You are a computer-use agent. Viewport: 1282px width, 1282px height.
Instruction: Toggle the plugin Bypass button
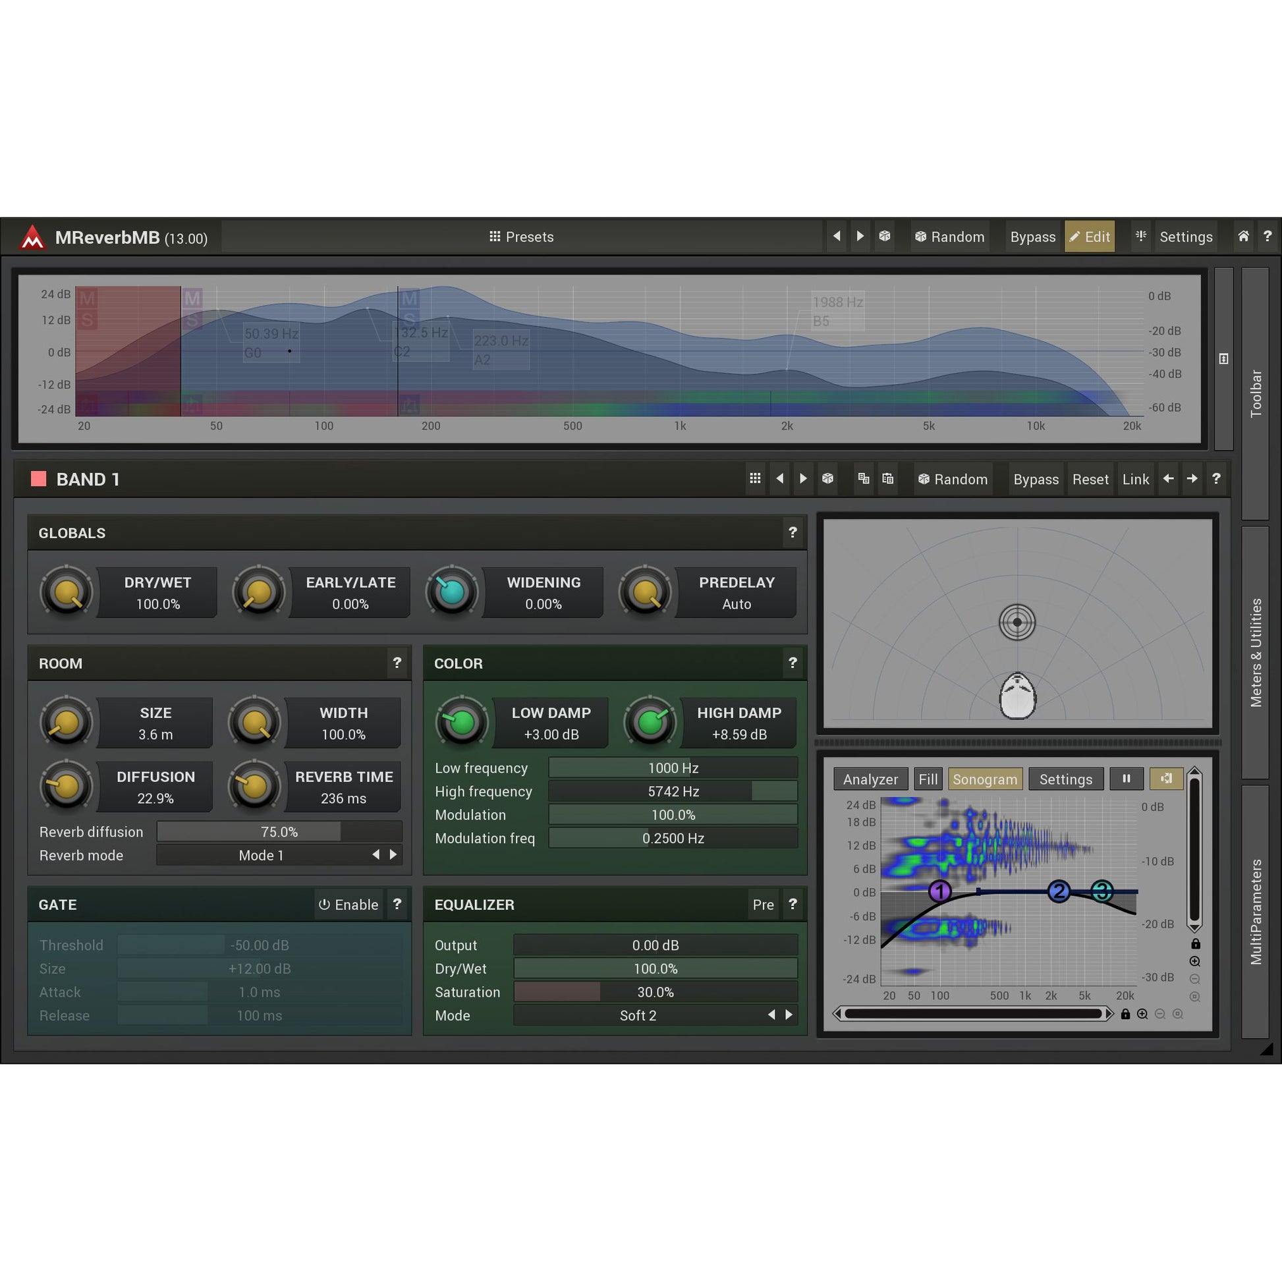(x=1032, y=237)
